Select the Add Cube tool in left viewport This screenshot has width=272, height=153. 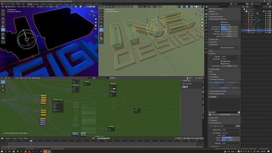(x=3, y=42)
